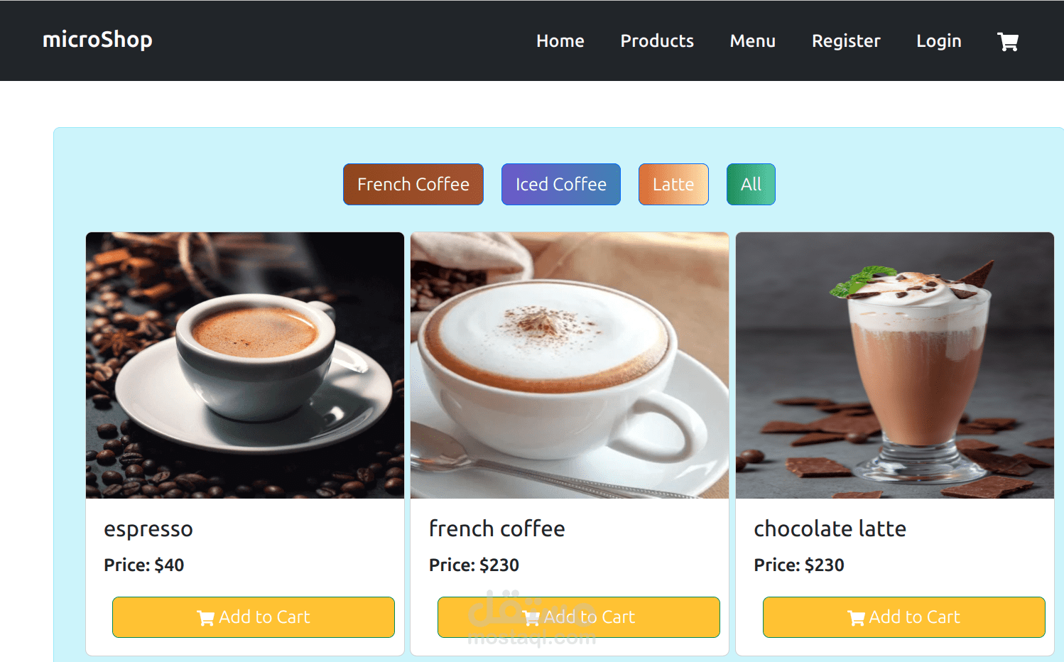Click the french coffee product title
1064x662 pixels.
[x=497, y=528]
